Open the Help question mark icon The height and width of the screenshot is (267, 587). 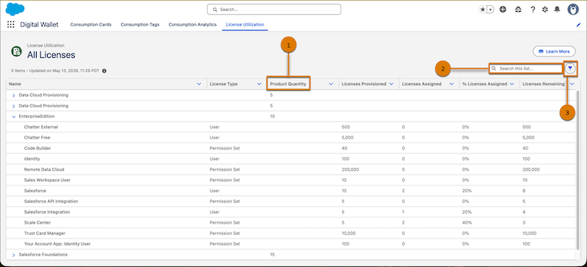pyautogui.click(x=533, y=10)
